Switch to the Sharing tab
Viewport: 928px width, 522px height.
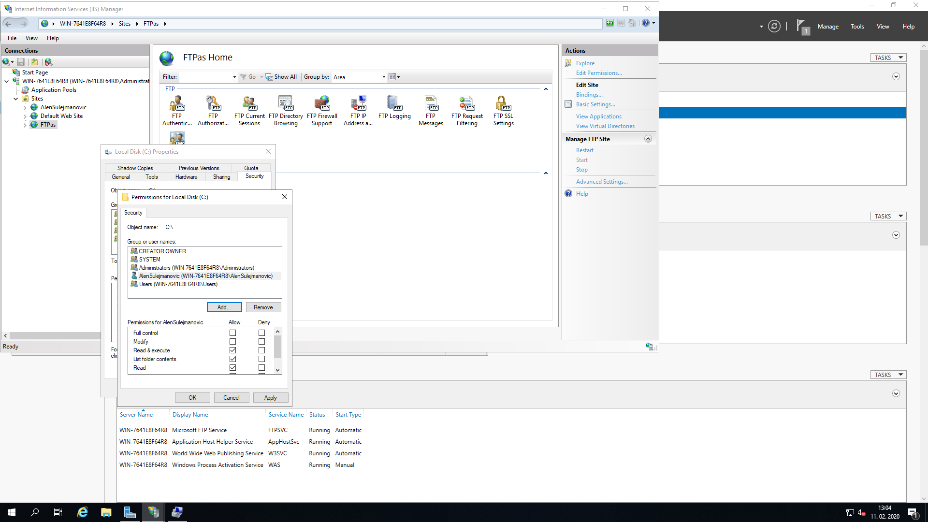(221, 177)
